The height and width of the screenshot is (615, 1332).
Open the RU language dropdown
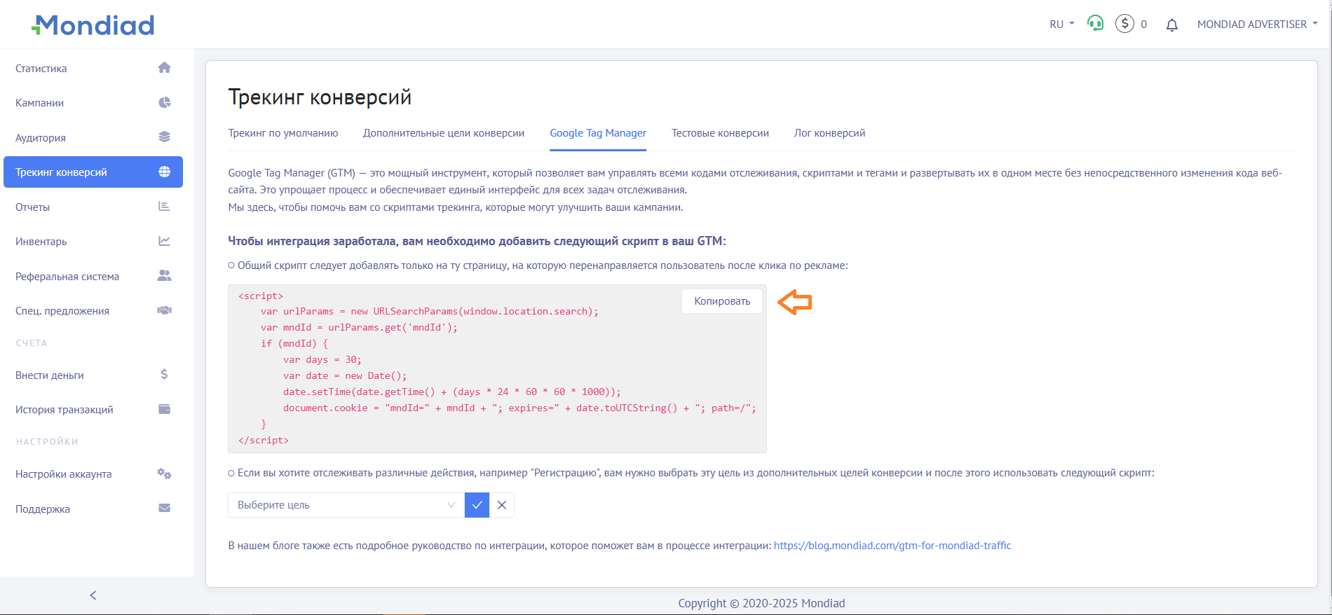pos(1061,25)
